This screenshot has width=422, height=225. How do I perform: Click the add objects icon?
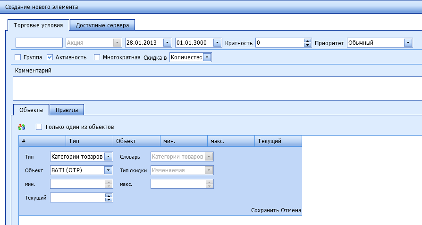pos(21,127)
